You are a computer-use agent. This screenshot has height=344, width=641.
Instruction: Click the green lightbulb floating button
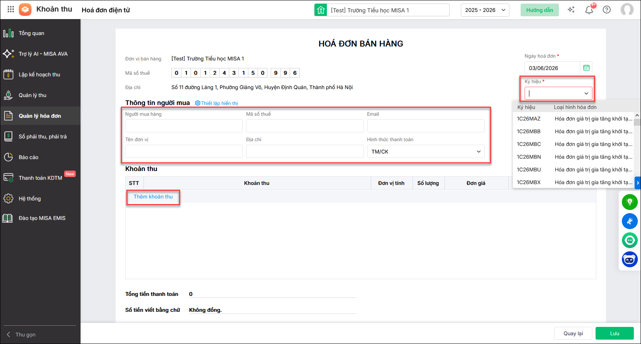(630, 202)
